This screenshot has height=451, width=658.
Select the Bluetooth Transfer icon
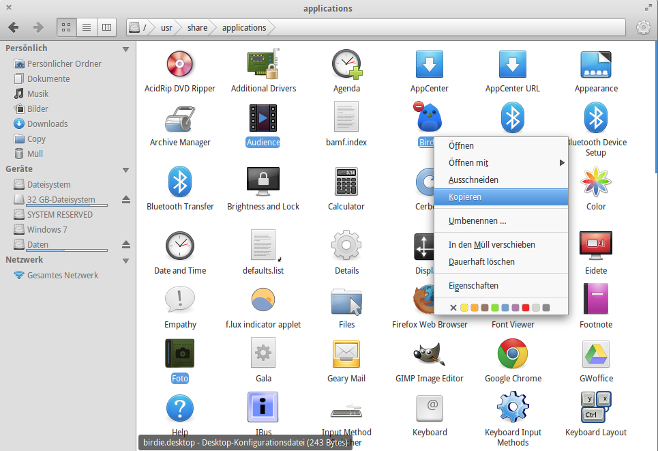(180, 181)
